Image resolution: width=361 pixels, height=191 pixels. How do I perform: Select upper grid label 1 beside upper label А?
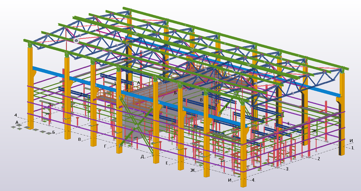point(115,82)
